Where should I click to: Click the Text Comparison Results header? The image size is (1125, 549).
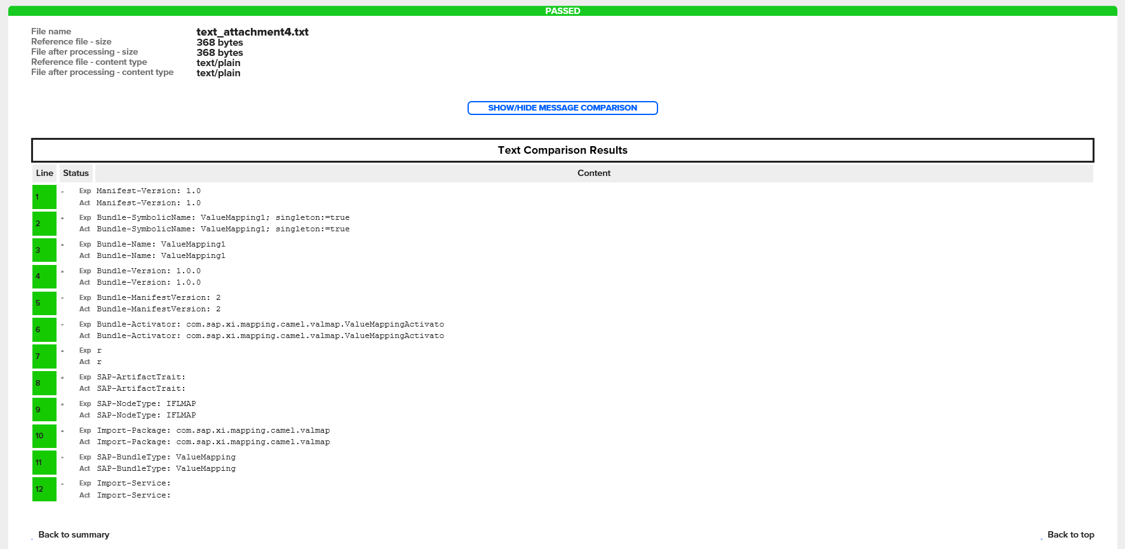562,150
